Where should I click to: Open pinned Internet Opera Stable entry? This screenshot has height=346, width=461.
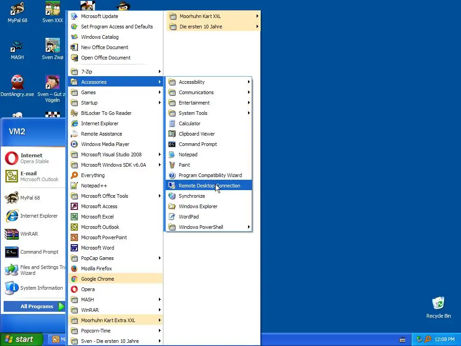[x=34, y=158]
